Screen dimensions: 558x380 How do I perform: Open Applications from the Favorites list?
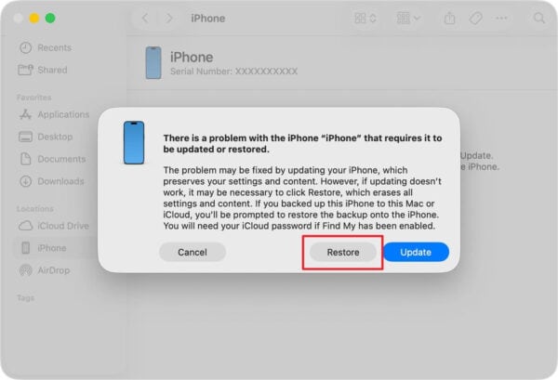pos(54,114)
